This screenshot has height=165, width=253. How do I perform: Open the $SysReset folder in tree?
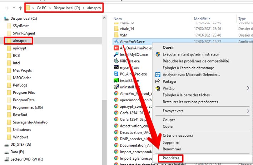21,26
